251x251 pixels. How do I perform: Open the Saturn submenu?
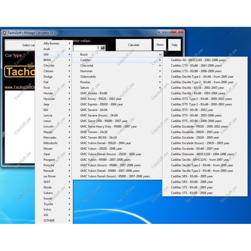coord(117,88)
